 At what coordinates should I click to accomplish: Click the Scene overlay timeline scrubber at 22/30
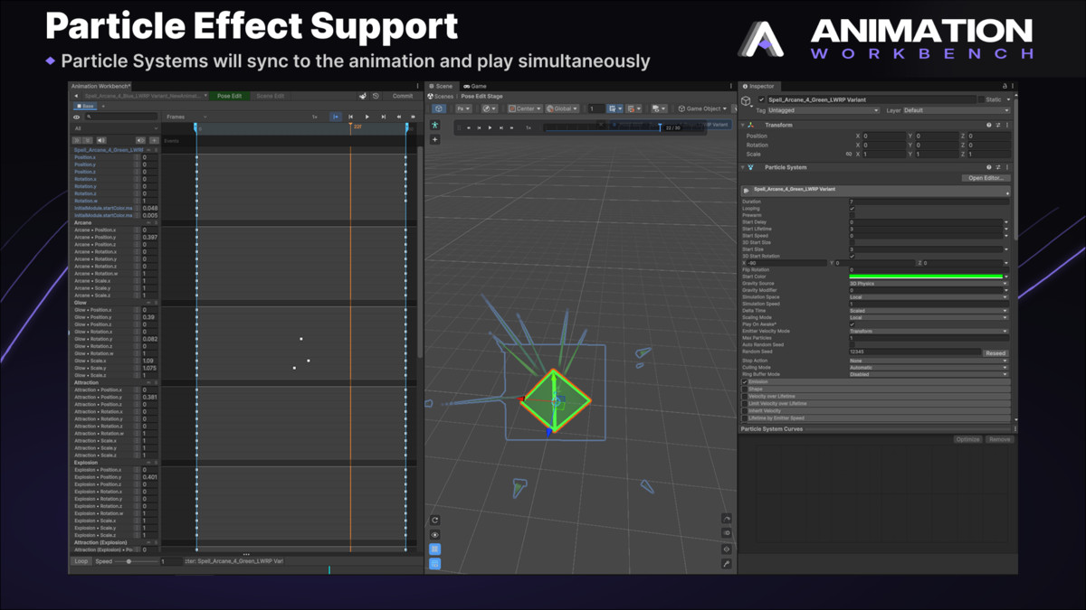tap(660, 127)
